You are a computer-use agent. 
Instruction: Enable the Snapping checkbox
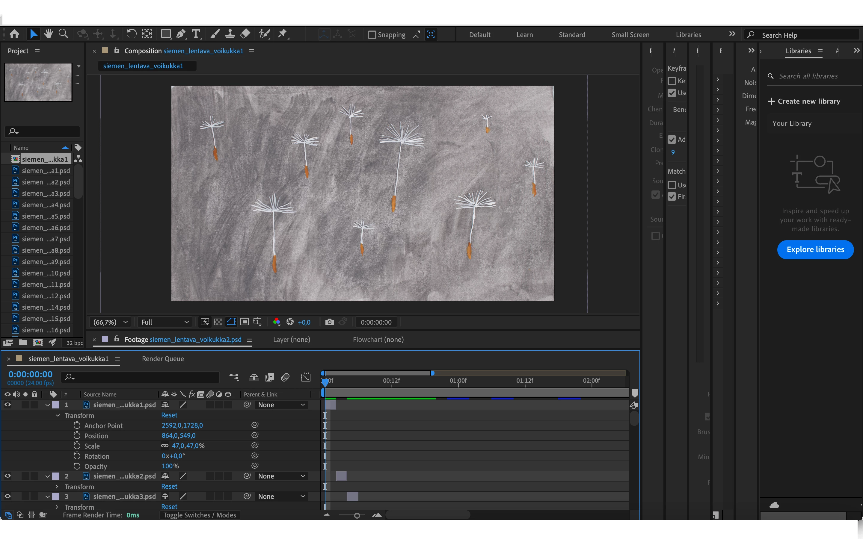tap(372, 34)
